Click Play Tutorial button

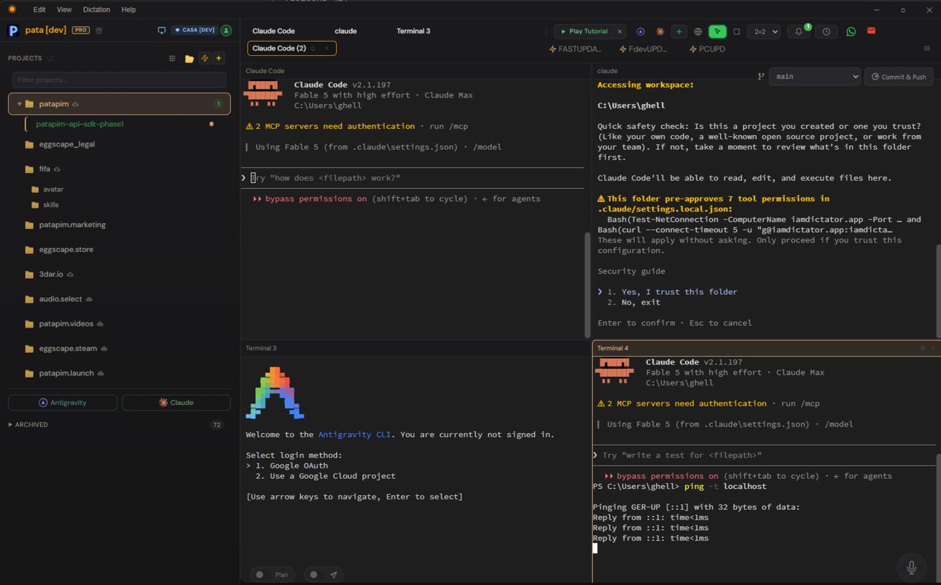click(584, 32)
